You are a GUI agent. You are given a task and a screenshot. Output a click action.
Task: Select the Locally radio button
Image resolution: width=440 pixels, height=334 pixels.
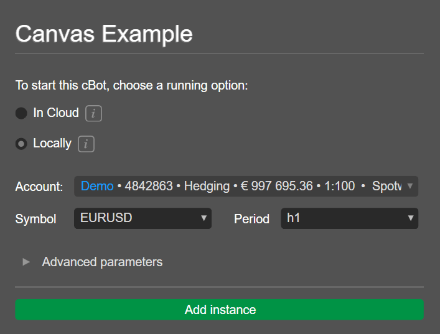point(21,144)
